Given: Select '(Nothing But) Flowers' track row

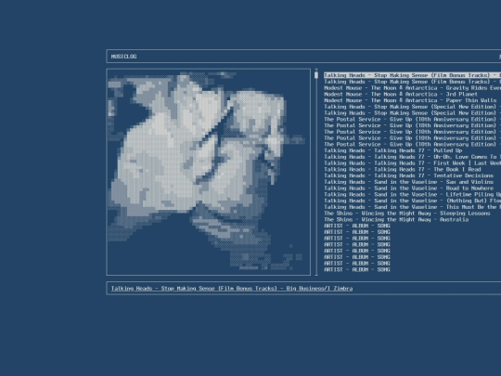Looking at the screenshot, I should [x=412, y=201].
